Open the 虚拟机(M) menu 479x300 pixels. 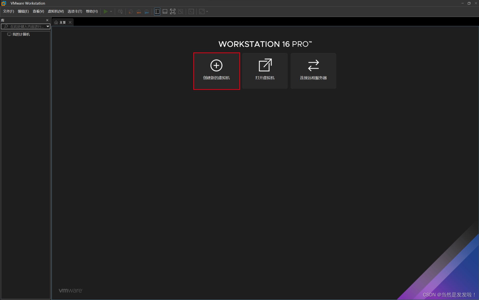click(x=56, y=11)
